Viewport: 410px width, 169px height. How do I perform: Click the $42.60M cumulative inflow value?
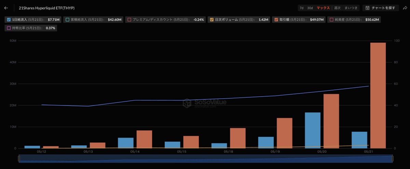click(114, 20)
